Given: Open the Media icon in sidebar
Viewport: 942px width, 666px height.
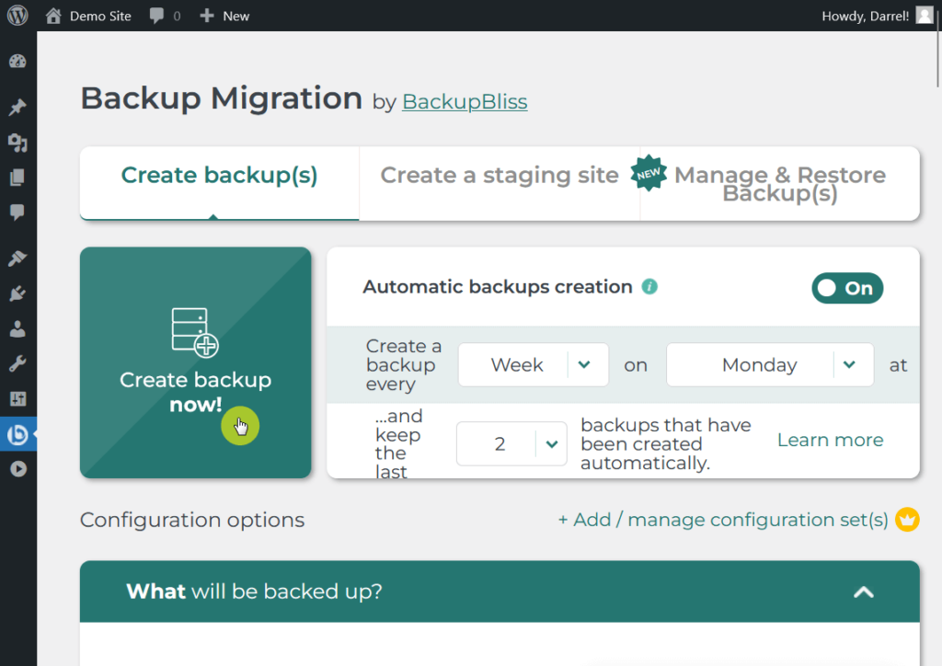Looking at the screenshot, I should [x=18, y=143].
